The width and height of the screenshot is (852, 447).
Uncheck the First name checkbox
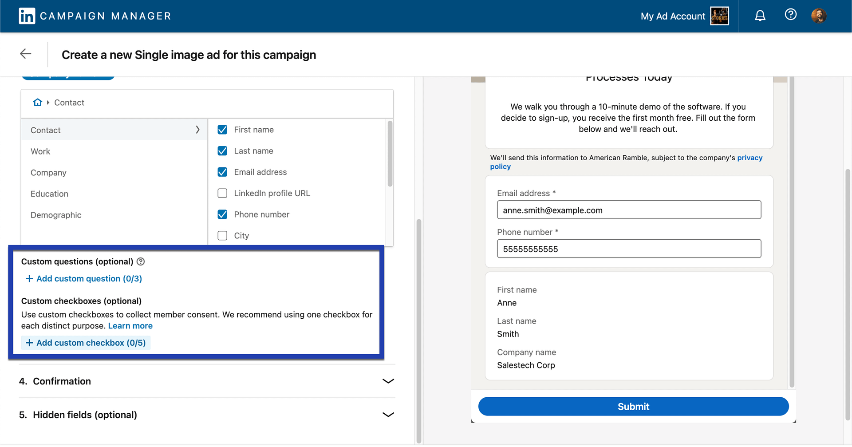(x=222, y=130)
